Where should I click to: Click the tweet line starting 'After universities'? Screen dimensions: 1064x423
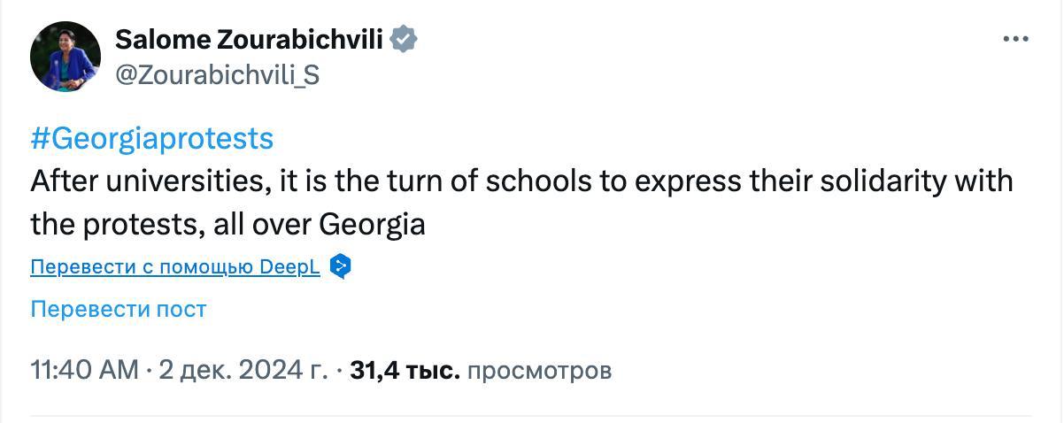coord(520,181)
